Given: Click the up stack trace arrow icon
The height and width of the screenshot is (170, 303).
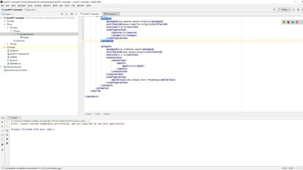Looking at the screenshot, I should pyautogui.click(x=7, y=122).
